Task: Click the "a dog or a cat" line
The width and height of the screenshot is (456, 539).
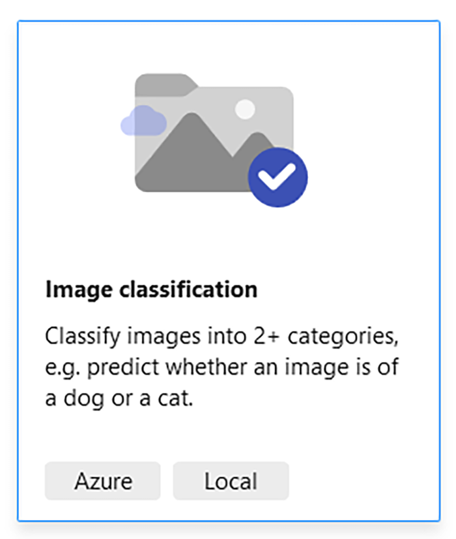Action: 119,397
